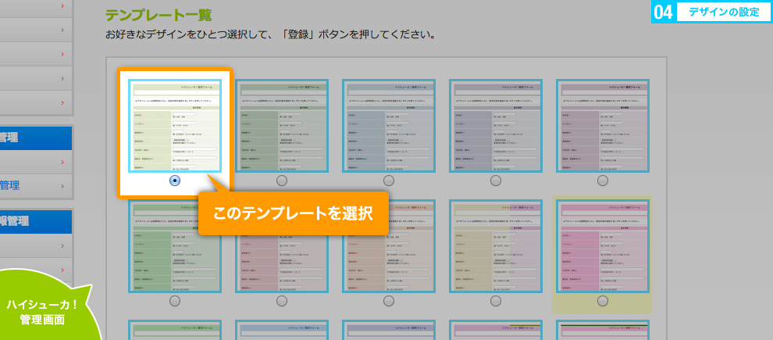Click the first-row mauve template thumbnail

point(603,126)
